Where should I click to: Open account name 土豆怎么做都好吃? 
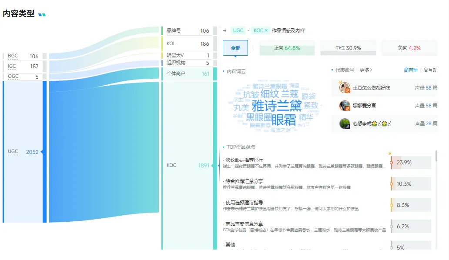371,88
